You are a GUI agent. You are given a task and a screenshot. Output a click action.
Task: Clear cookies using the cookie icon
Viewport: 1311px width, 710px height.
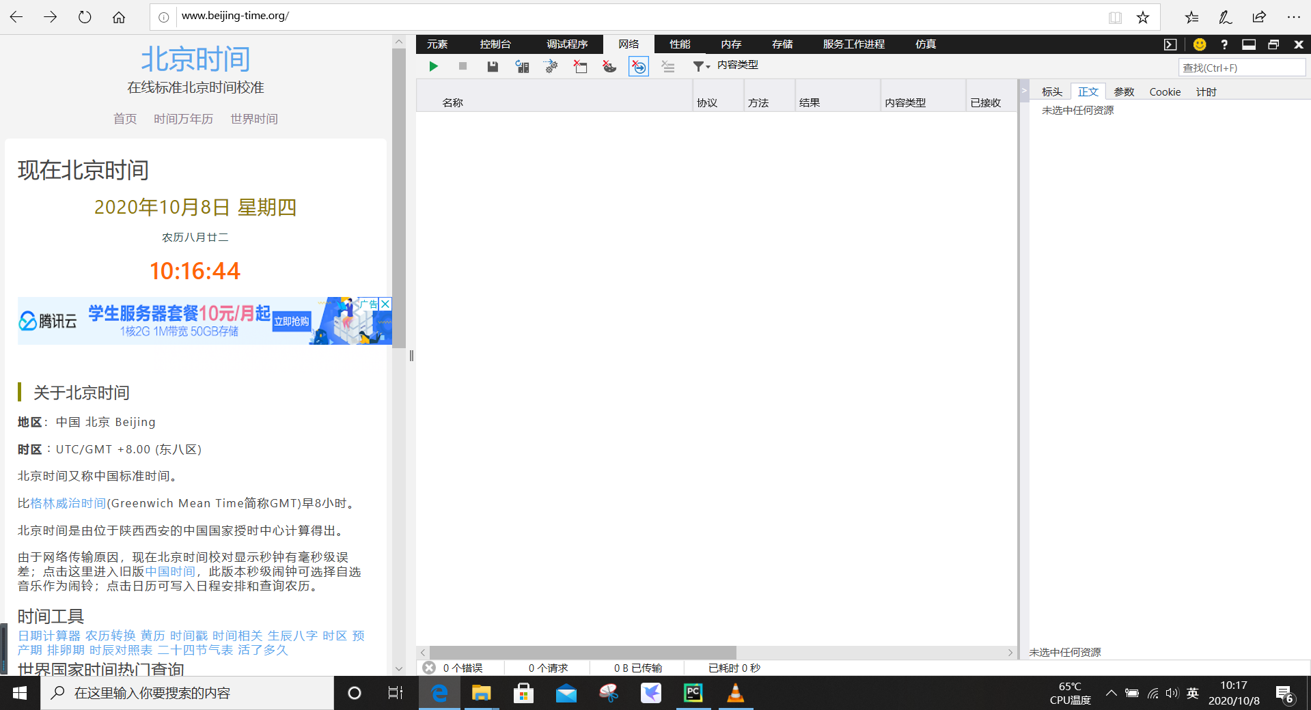coord(609,66)
